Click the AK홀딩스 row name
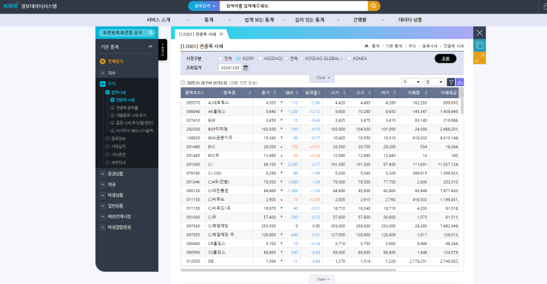The image size is (547, 284). click(217, 112)
